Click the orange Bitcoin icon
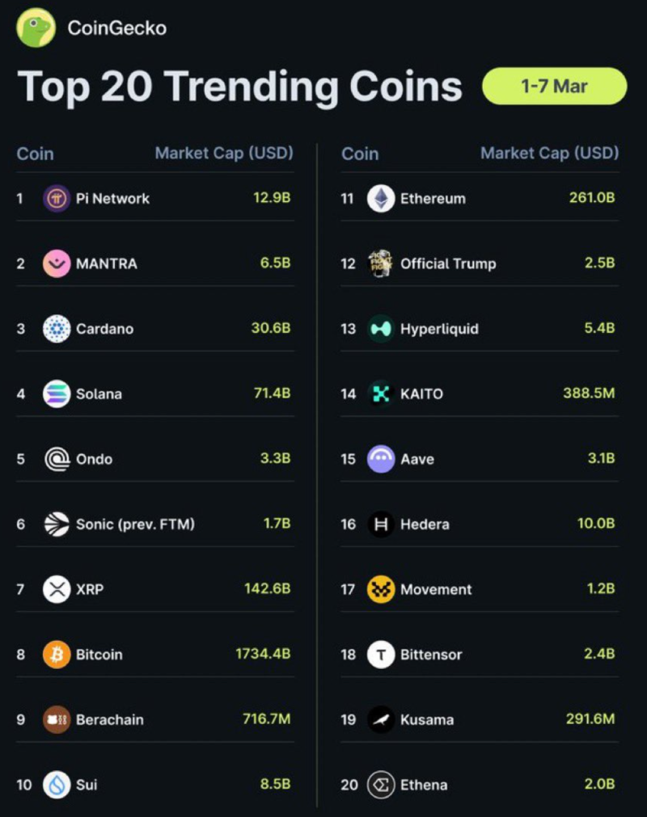The image size is (647, 817). 57,655
